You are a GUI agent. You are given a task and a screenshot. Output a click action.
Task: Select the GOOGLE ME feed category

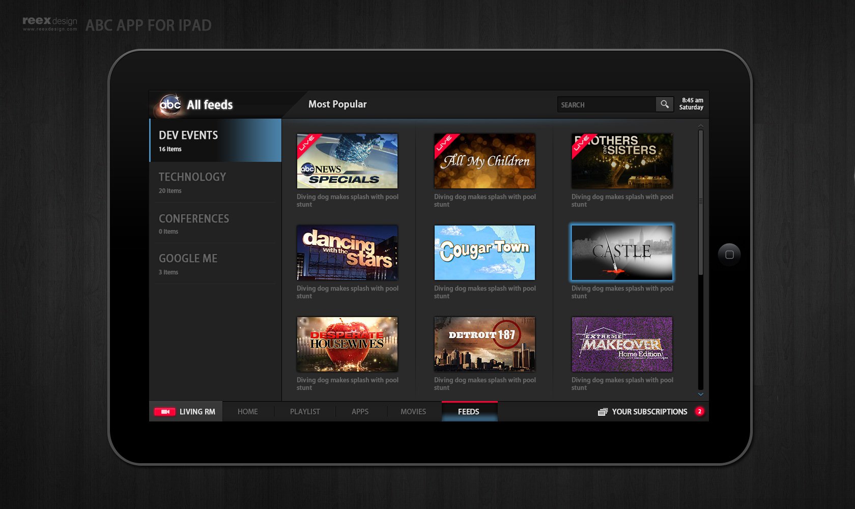point(215,264)
